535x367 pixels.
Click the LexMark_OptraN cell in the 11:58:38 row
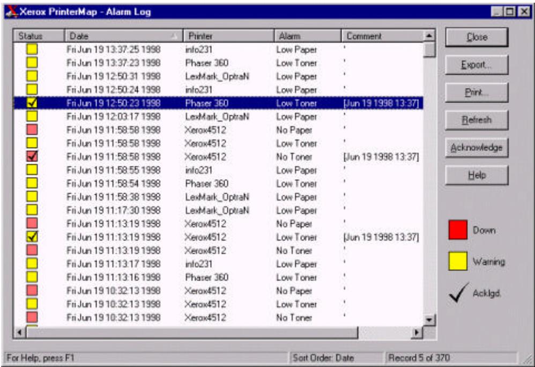[217, 197]
